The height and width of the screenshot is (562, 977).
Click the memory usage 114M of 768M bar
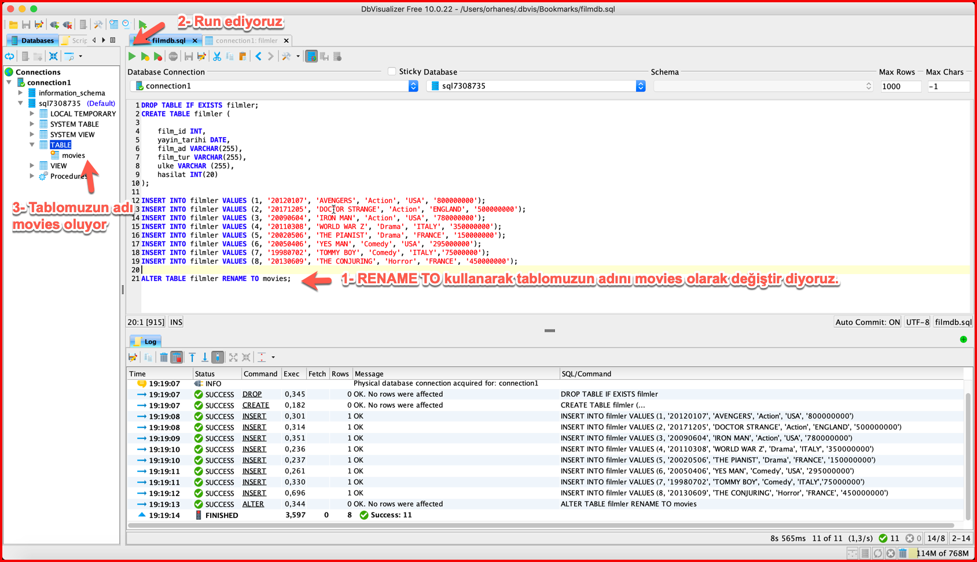pos(942,553)
